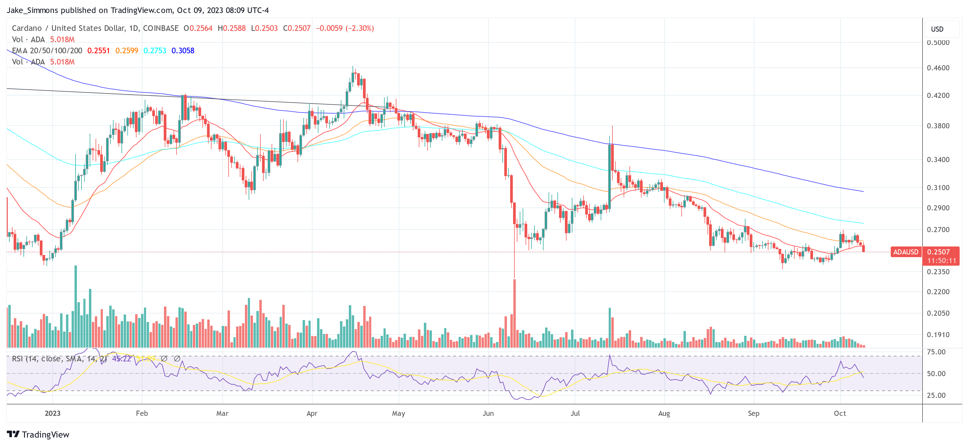The width and height of the screenshot is (969, 446).
Task: Click the EMA 200 value 0.3058
Action: click(x=183, y=50)
